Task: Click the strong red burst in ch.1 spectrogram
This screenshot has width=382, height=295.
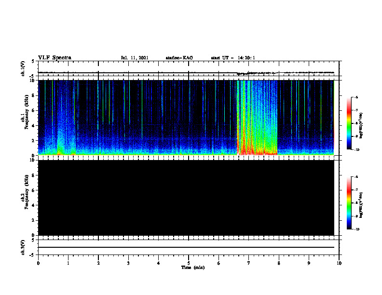Action: pos(257,118)
